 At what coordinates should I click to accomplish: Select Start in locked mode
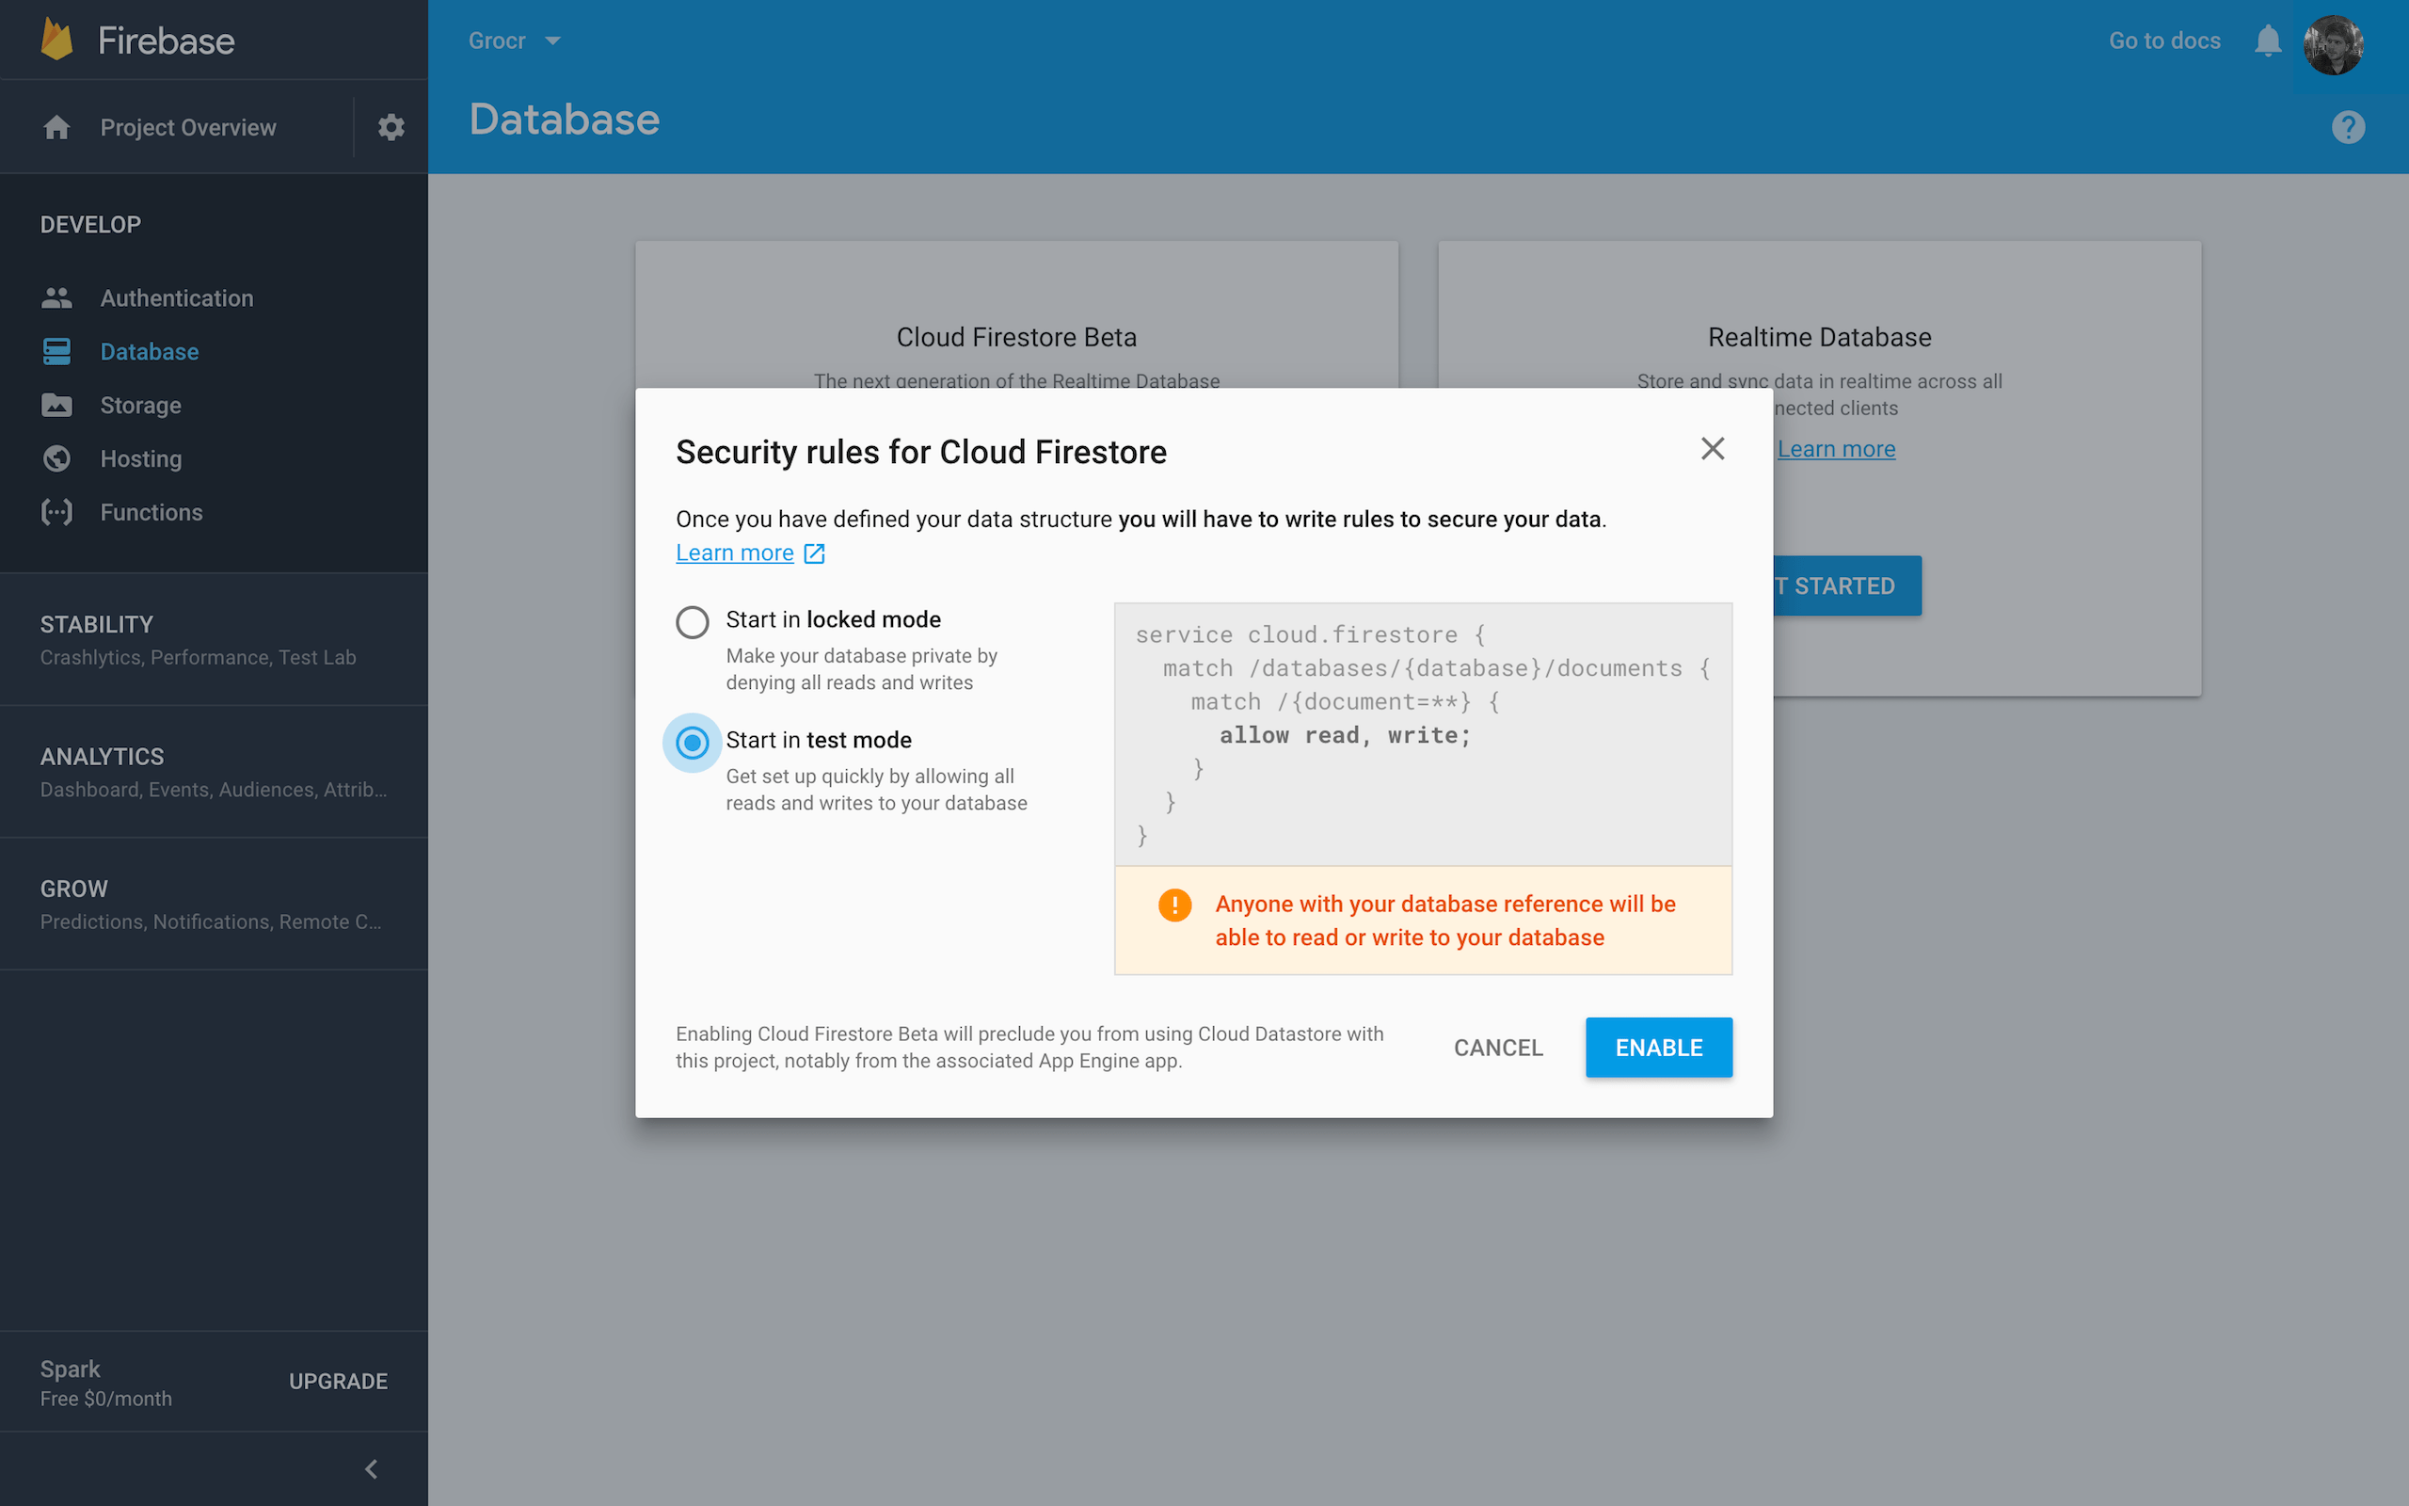[x=692, y=621]
